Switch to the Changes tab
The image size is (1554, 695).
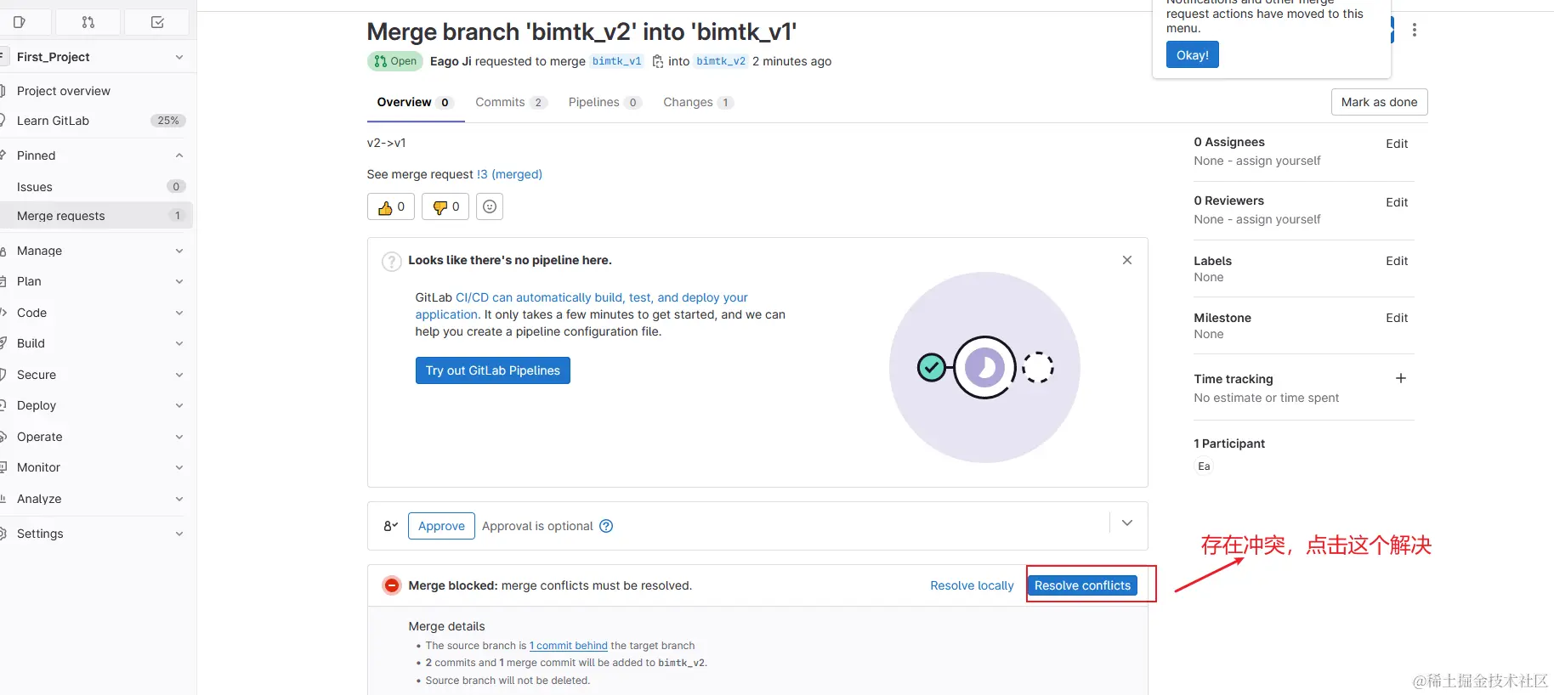pyautogui.click(x=698, y=102)
